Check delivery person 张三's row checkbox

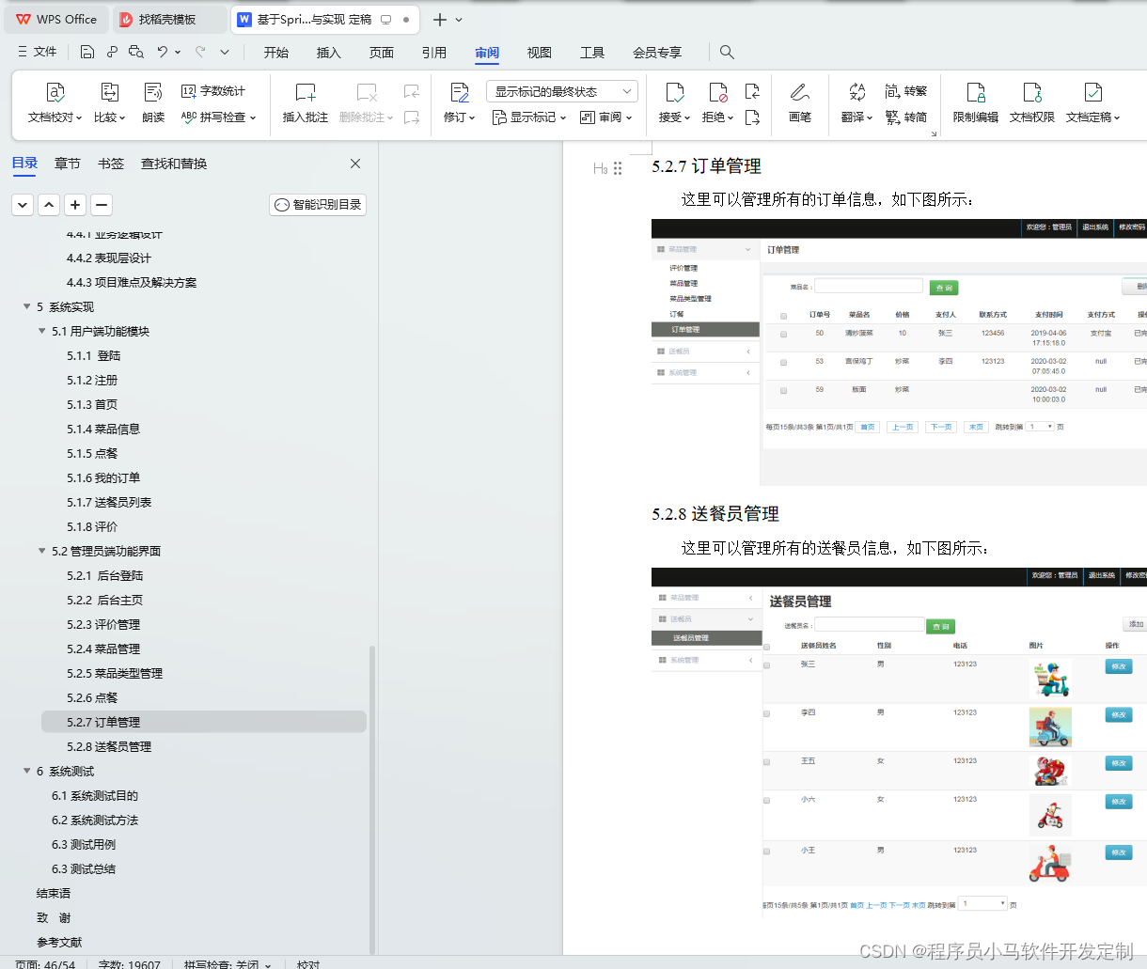[x=767, y=664]
